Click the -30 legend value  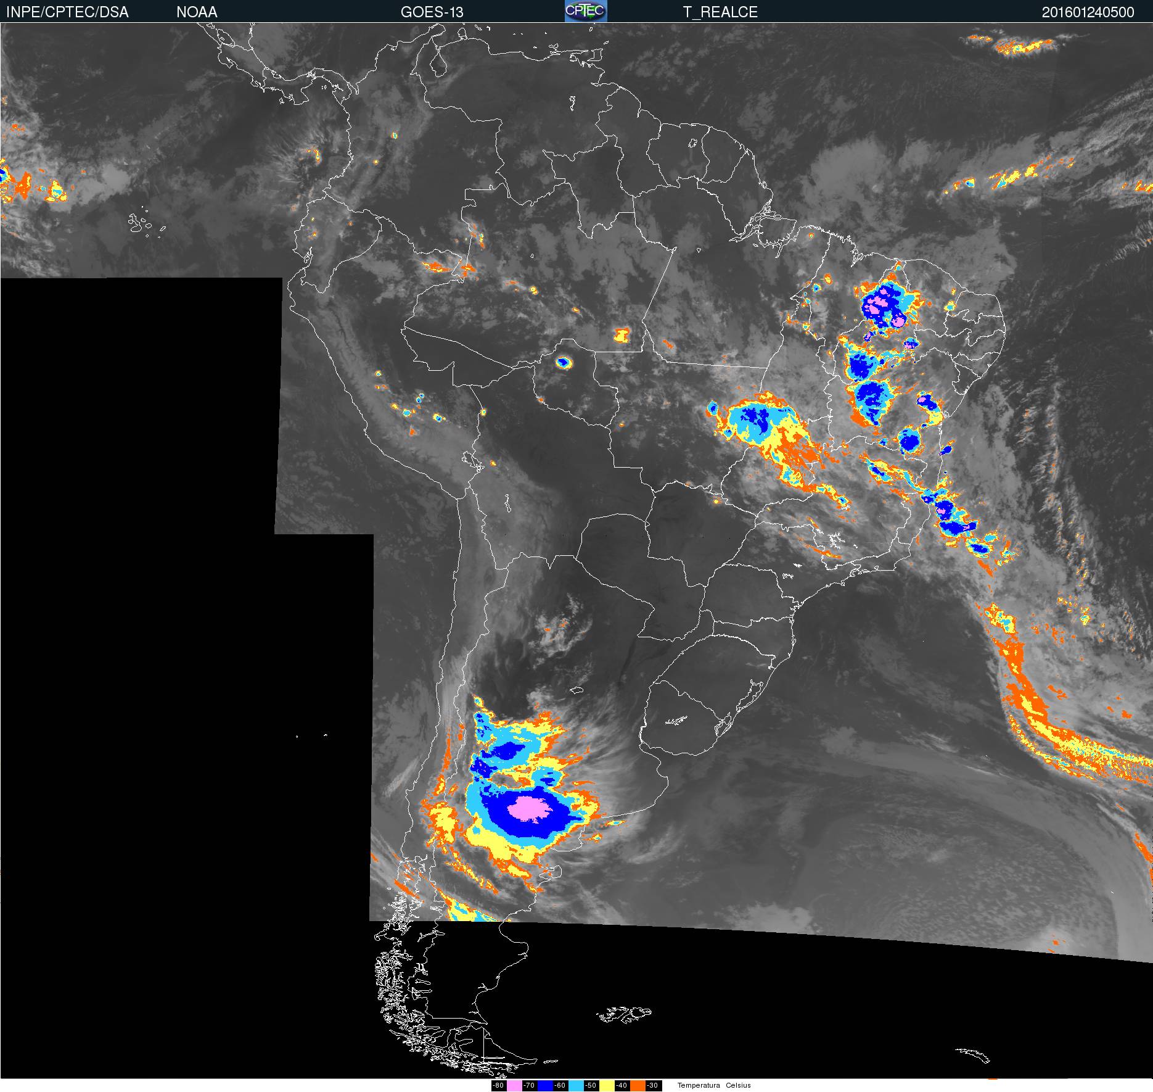click(x=652, y=1086)
